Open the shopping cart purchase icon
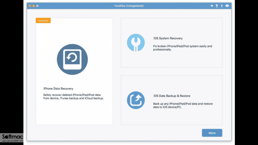This screenshot has height=145, width=258. pos(212,6)
